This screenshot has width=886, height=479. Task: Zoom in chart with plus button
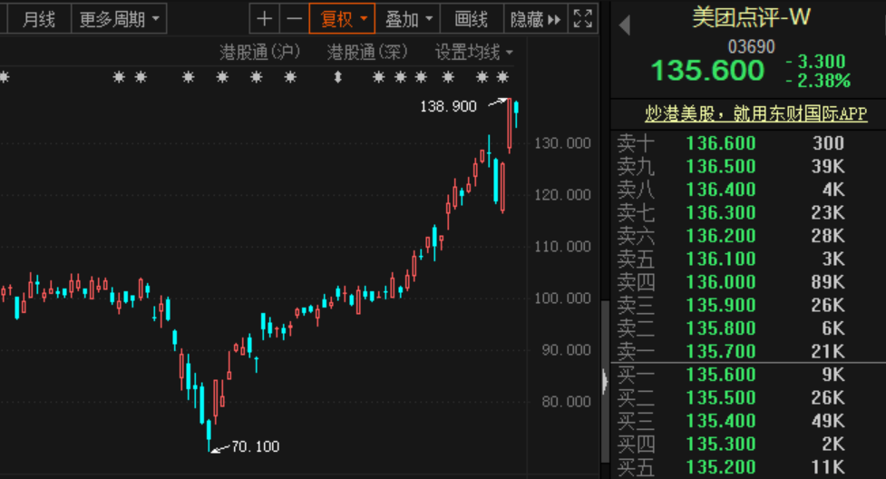(265, 19)
